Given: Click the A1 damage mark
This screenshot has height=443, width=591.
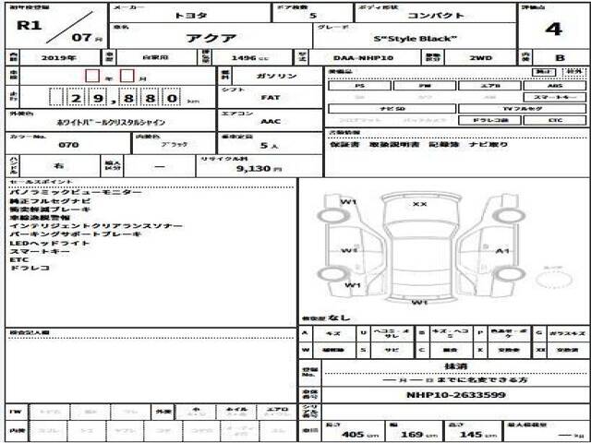Looking at the screenshot, I should click(503, 250).
